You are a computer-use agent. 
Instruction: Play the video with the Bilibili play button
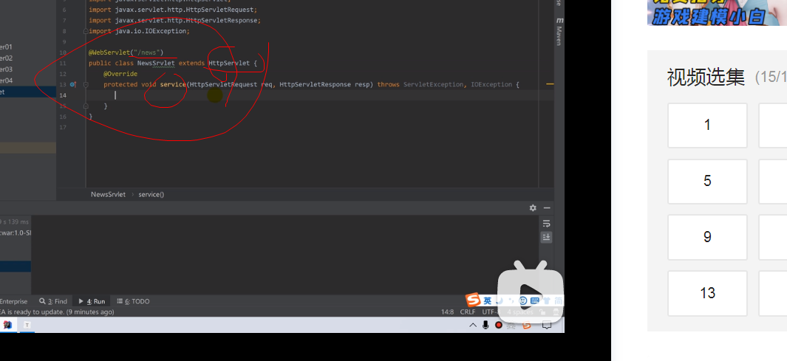click(530, 292)
